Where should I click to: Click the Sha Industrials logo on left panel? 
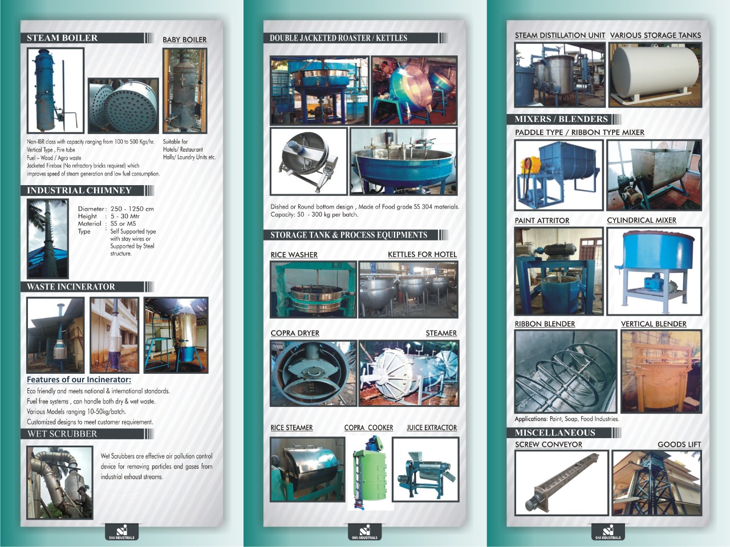coord(121,531)
